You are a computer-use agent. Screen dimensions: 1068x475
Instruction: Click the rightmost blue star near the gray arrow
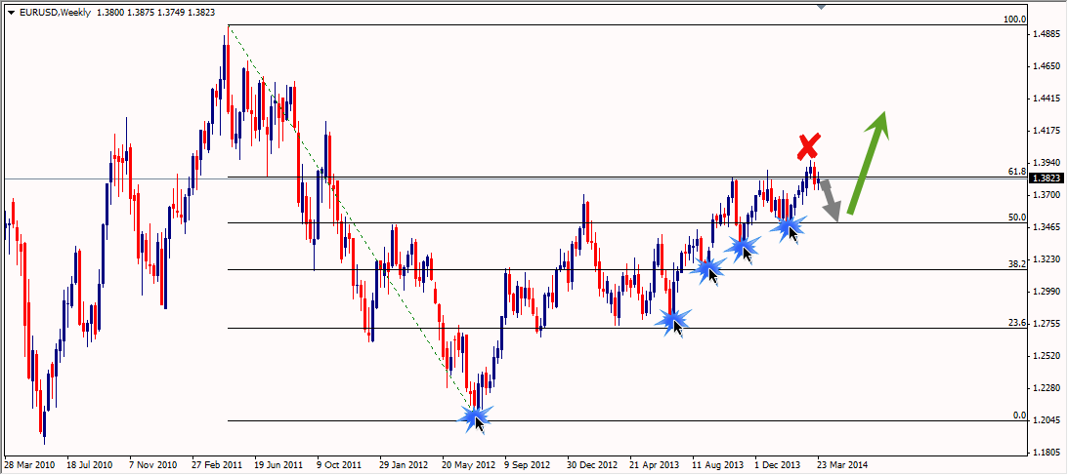coord(788,226)
